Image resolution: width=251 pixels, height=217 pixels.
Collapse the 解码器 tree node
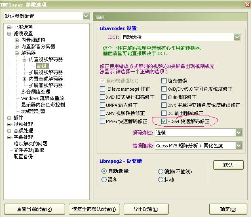[17, 53]
